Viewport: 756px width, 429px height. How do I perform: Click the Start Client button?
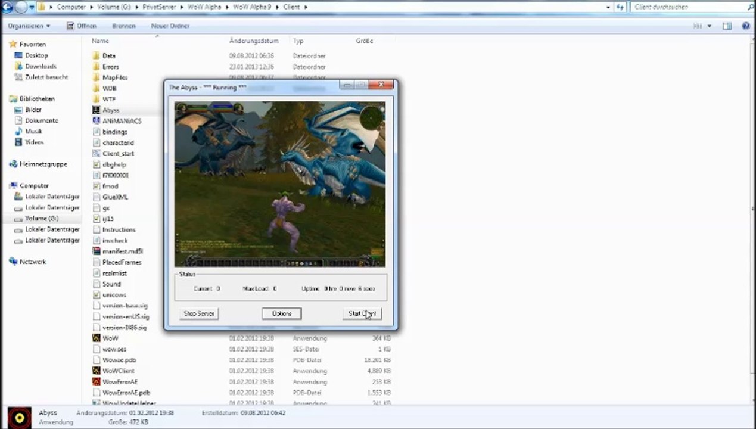(x=362, y=313)
